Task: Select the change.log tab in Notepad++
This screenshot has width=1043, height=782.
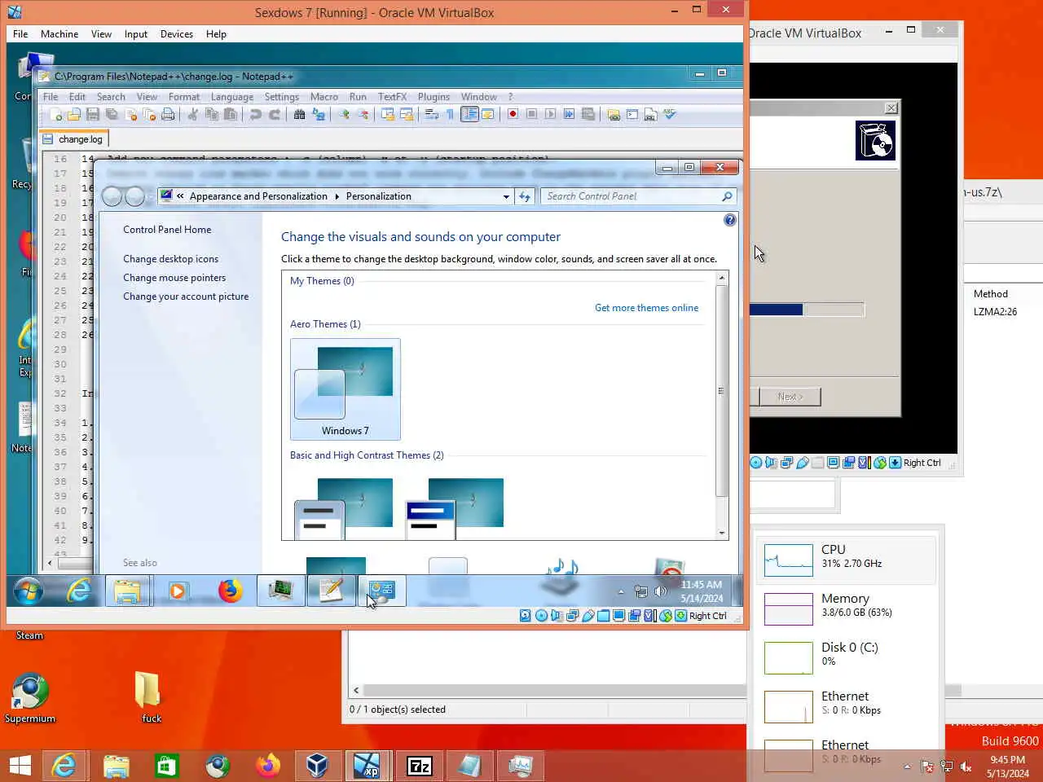Action: (73, 139)
